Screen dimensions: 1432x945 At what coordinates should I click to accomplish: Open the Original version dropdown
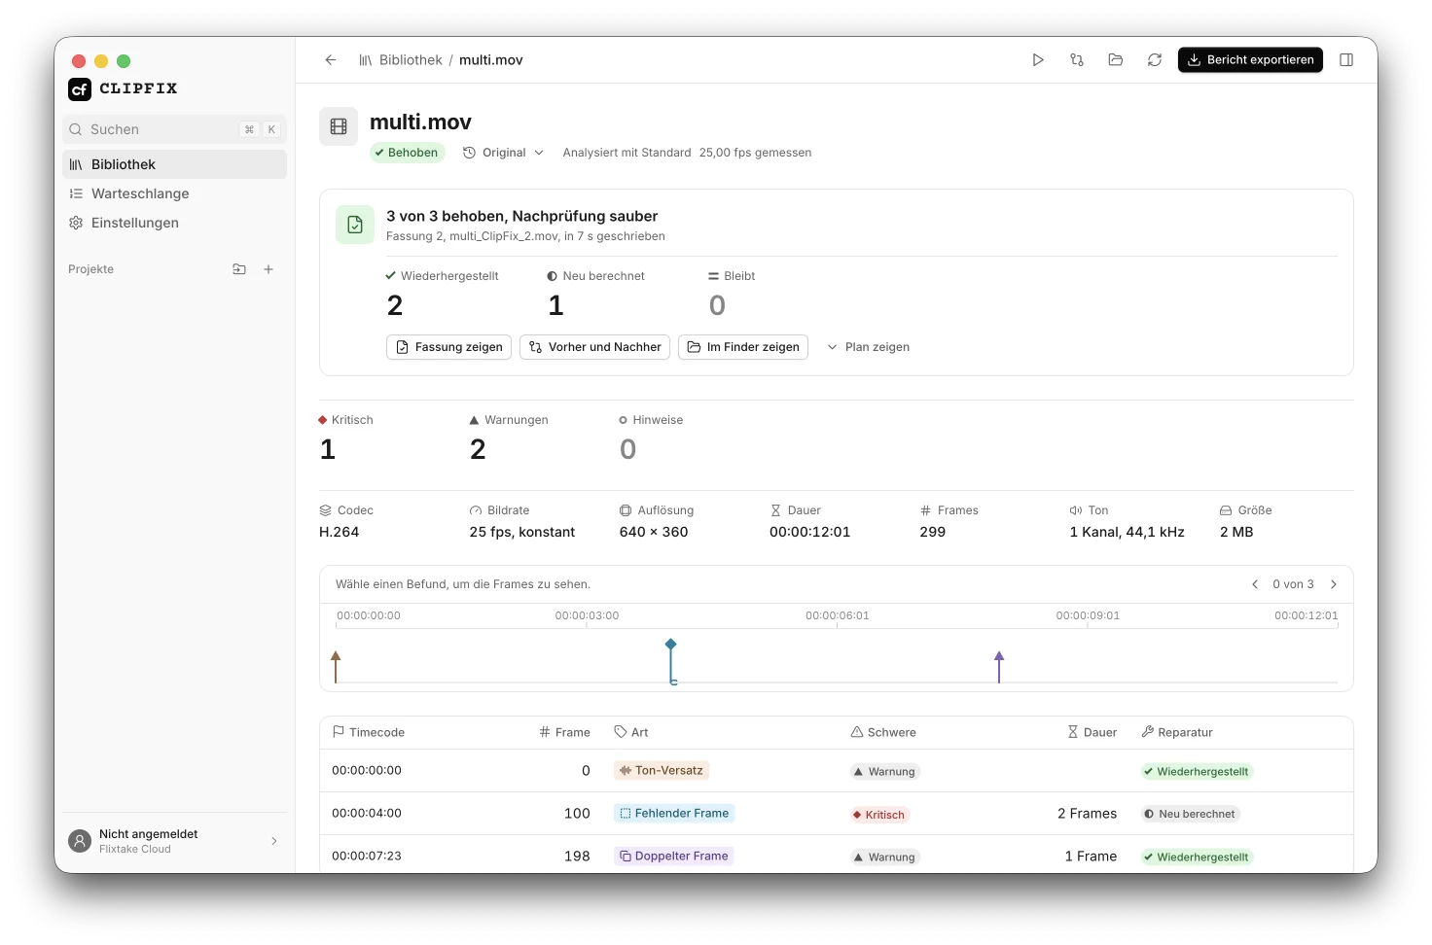[x=503, y=153]
